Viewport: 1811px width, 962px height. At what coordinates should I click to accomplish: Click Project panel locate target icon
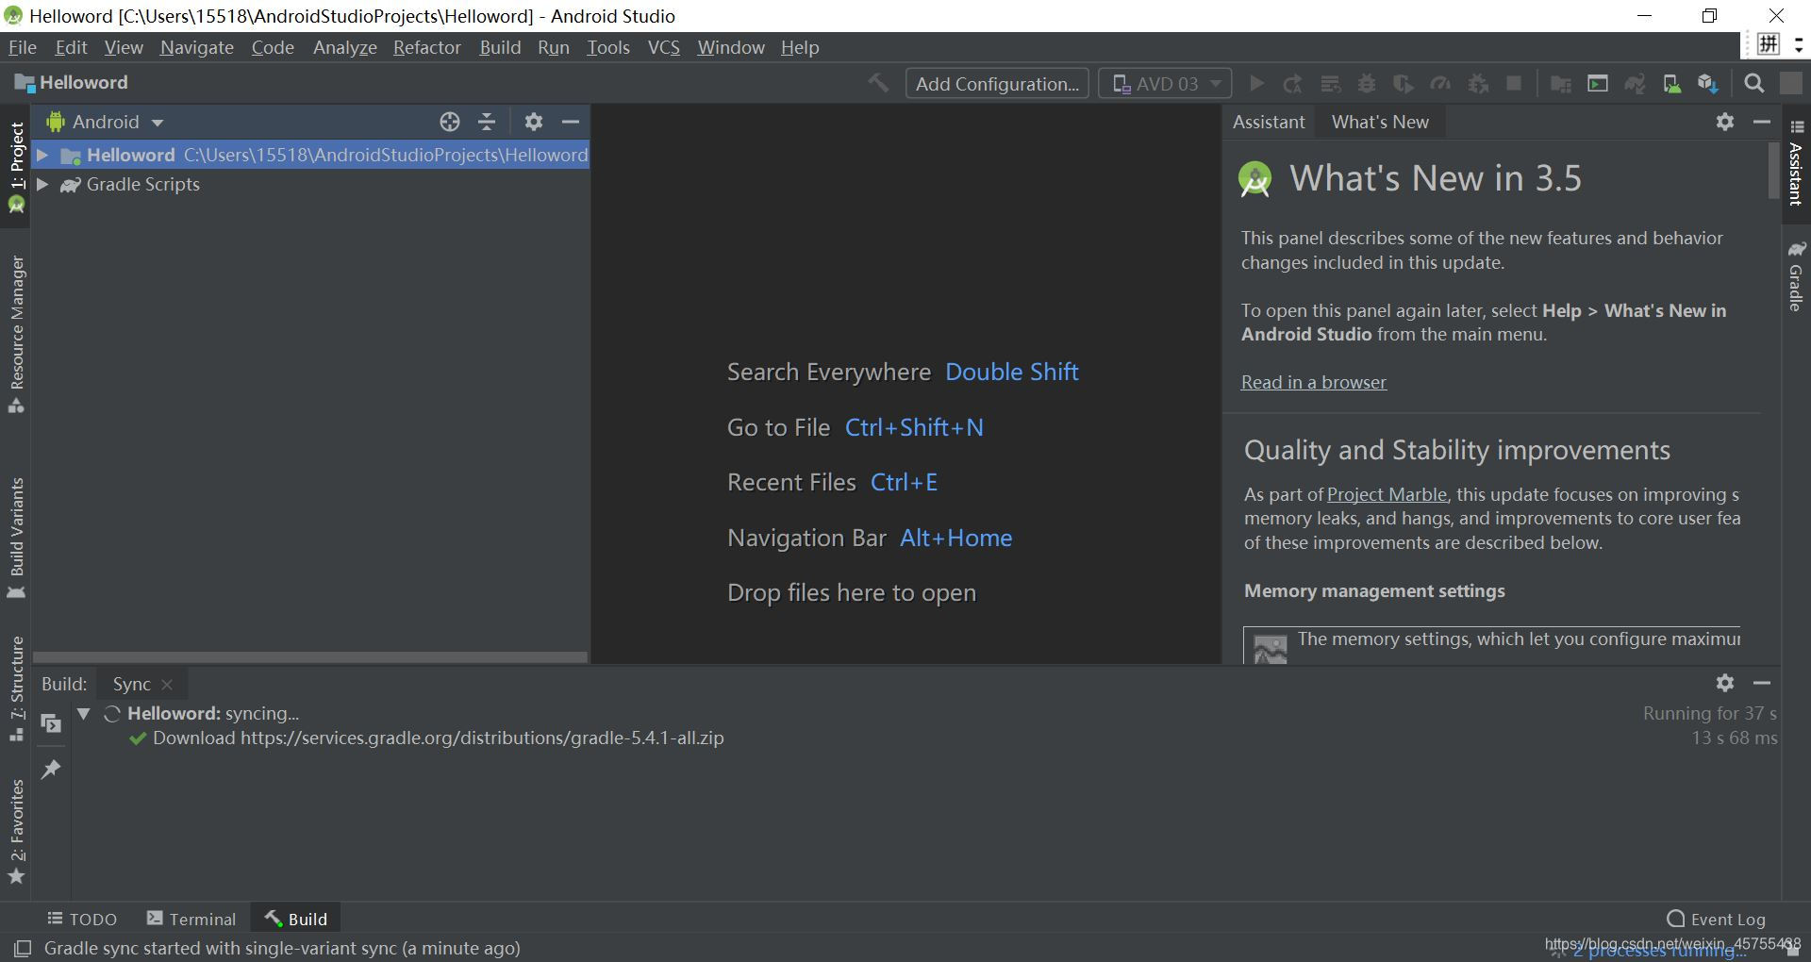click(x=450, y=122)
